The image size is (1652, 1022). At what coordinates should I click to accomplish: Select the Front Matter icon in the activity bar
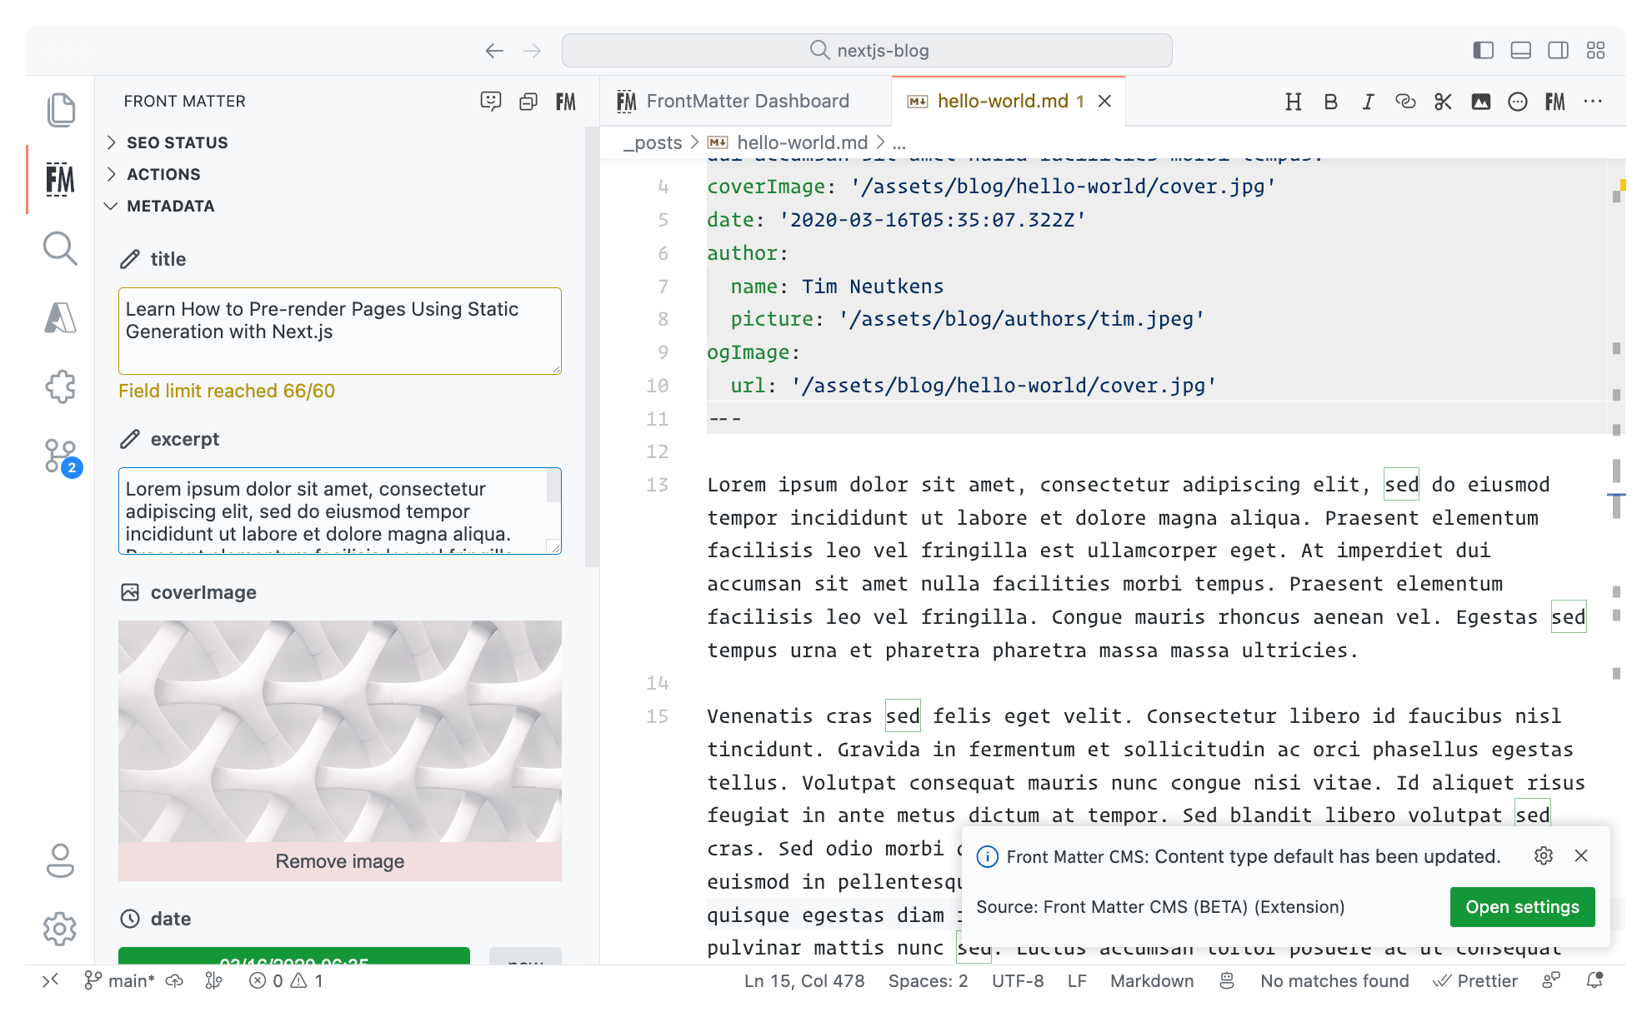(59, 179)
